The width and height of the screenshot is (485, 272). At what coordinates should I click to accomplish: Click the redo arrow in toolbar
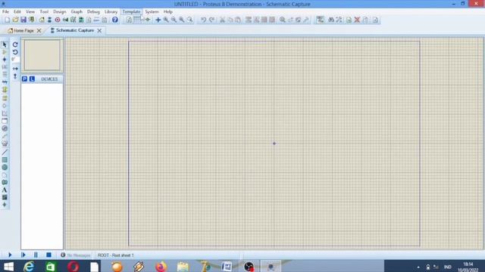211,20
